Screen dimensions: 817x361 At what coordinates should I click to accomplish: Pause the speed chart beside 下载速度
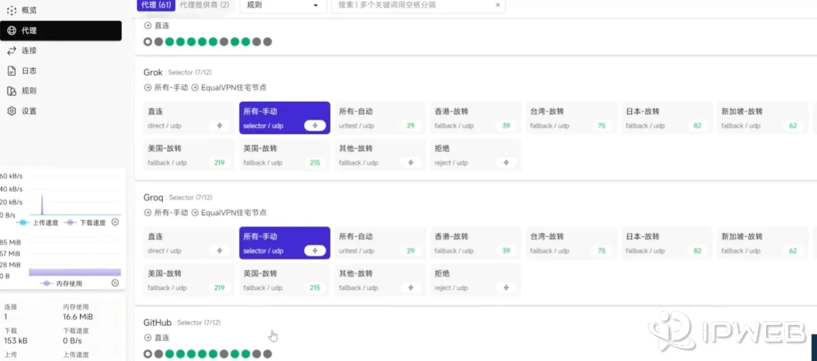(115, 223)
